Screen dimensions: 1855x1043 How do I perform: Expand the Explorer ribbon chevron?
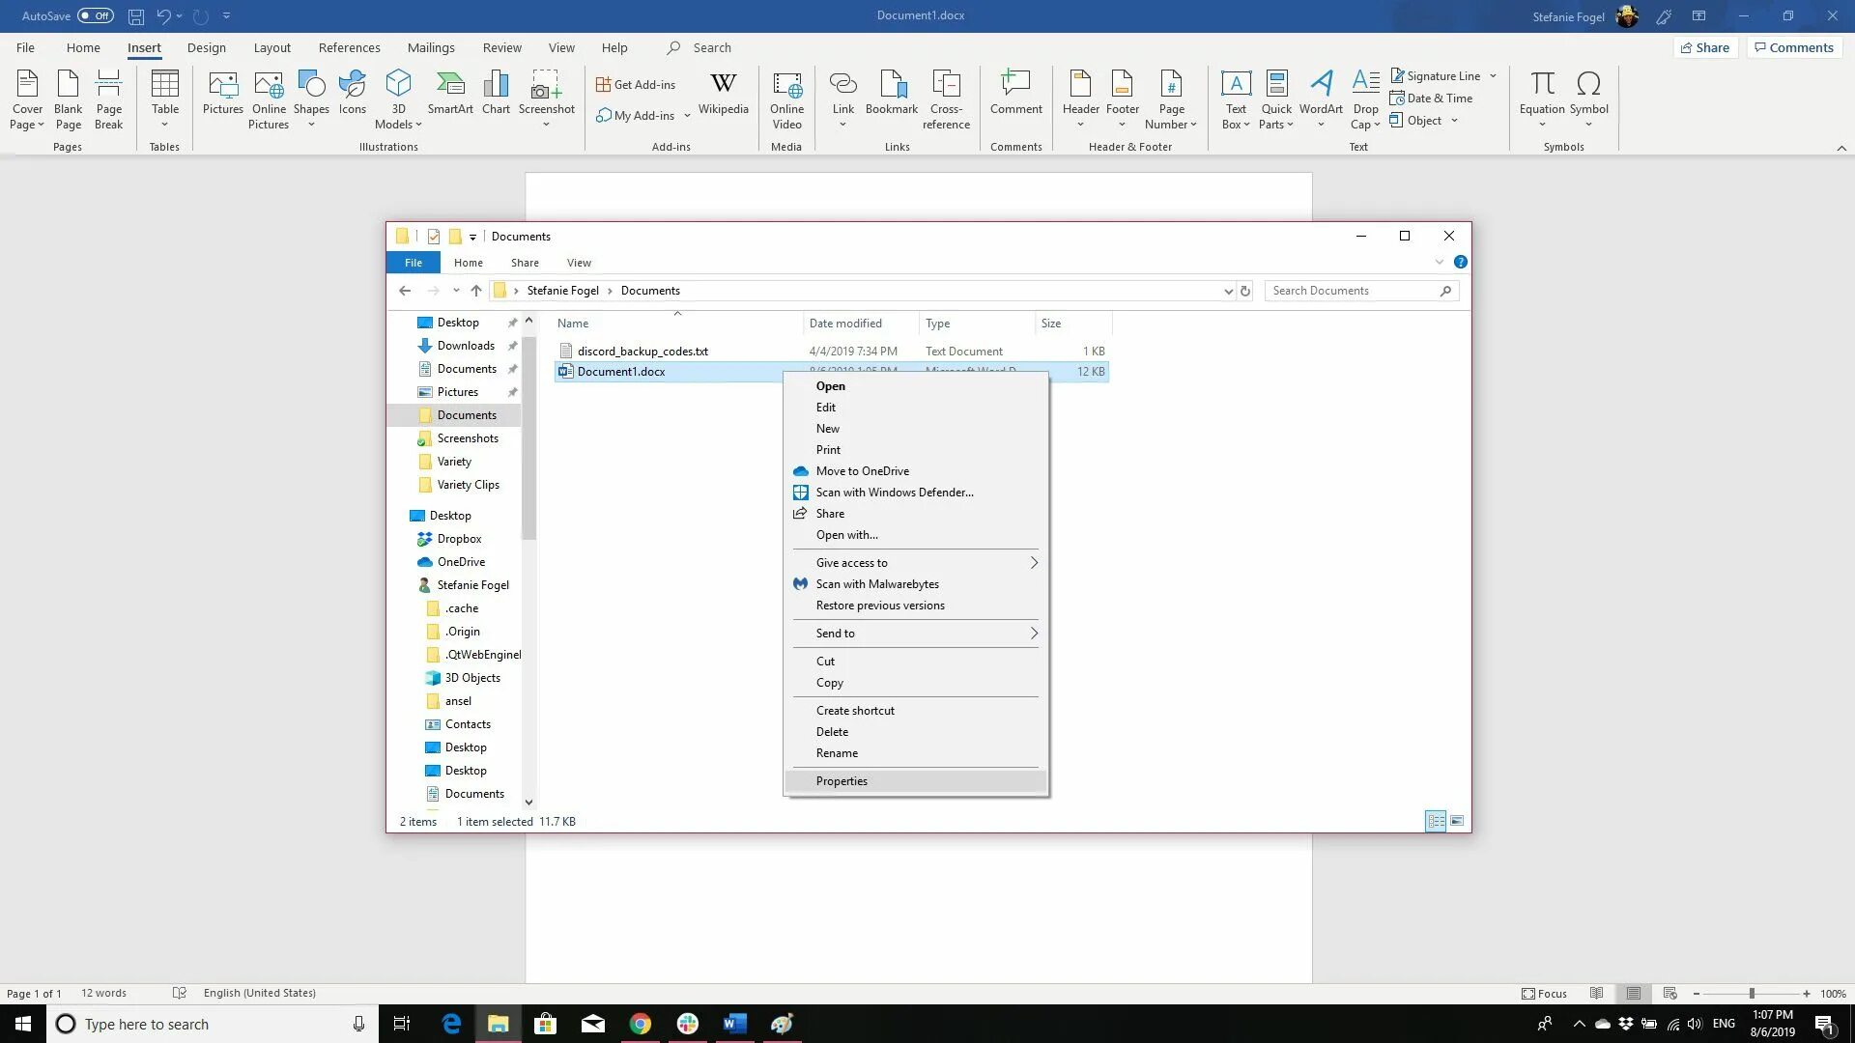[x=1439, y=262]
